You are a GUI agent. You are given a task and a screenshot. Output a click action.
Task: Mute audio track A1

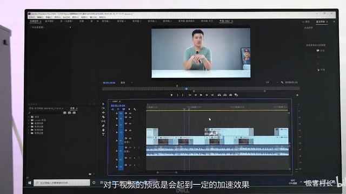tap(130, 148)
